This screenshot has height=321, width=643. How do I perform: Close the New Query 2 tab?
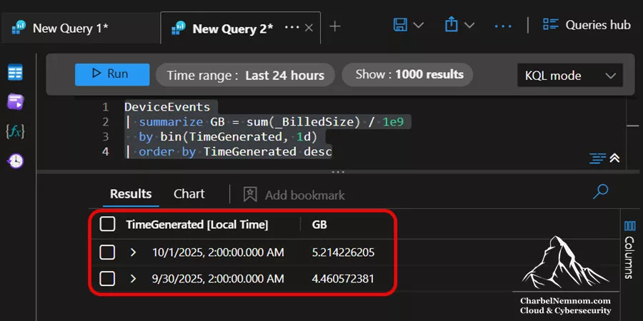pyautogui.click(x=309, y=27)
